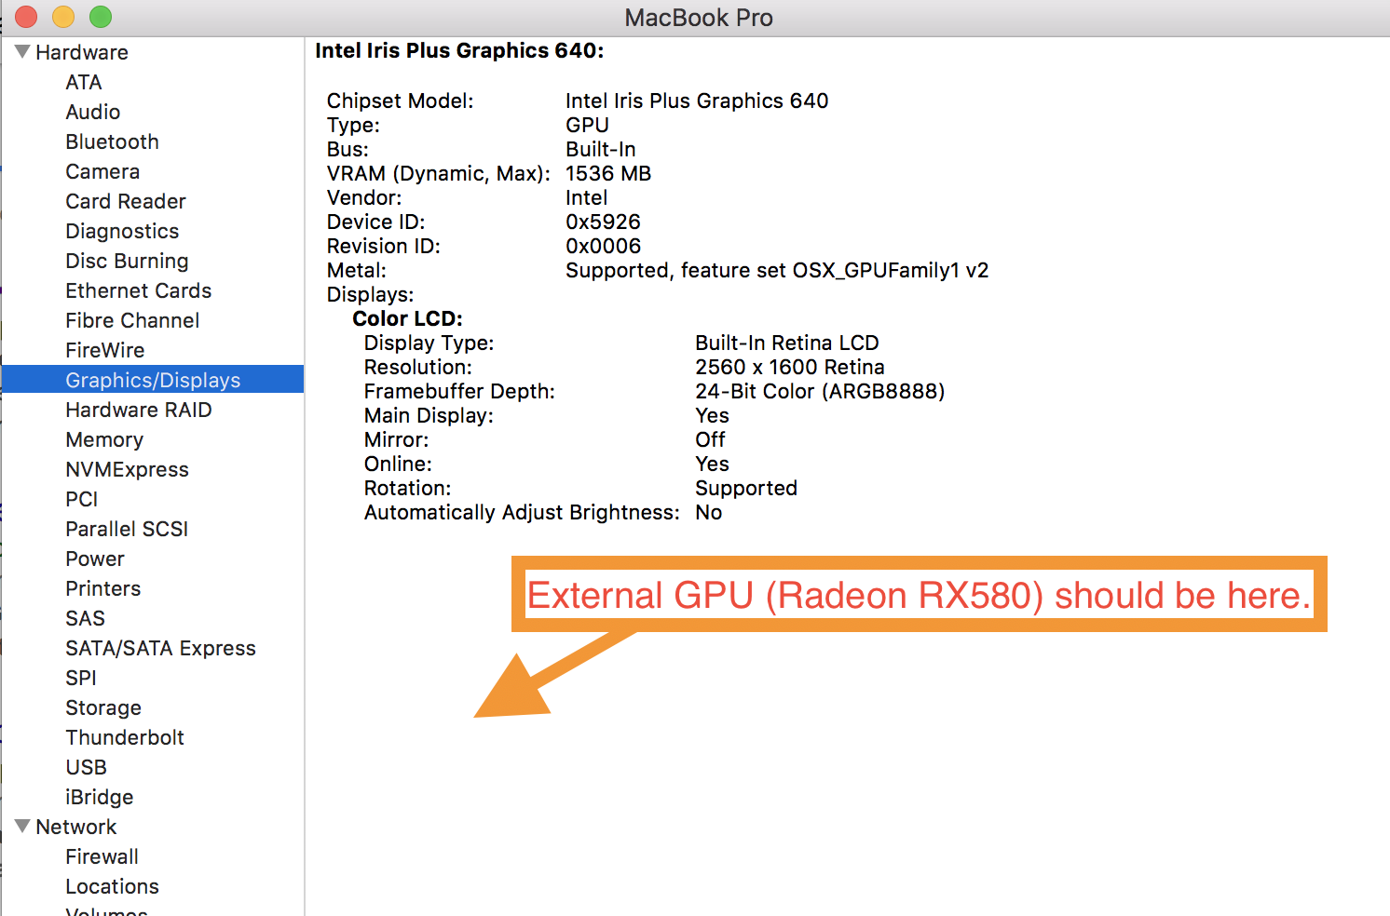Select Memory in the sidebar

coord(104,439)
